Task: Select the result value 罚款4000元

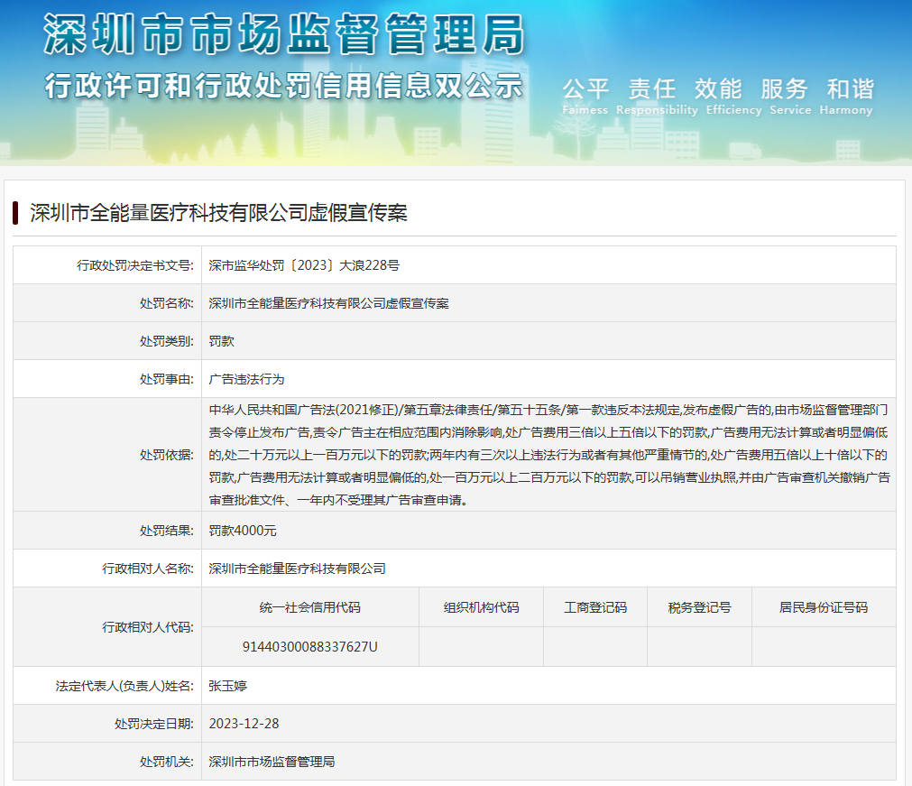Action: pyautogui.click(x=243, y=530)
